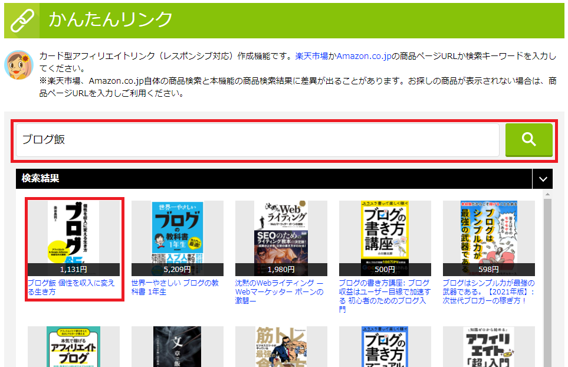Select the ブログ飯 book thumbnail
Image resolution: width=568 pixels, height=367 pixels.
pyautogui.click(x=74, y=238)
